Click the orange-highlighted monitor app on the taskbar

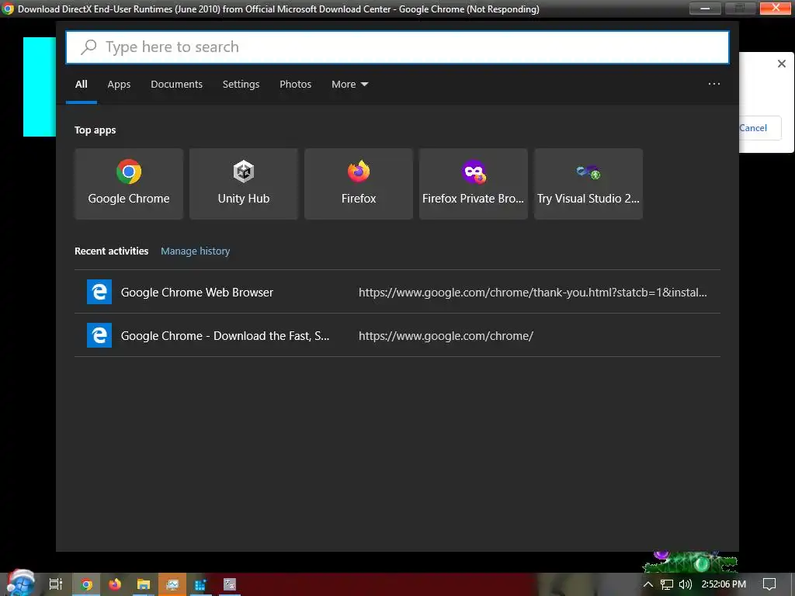click(172, 584)
